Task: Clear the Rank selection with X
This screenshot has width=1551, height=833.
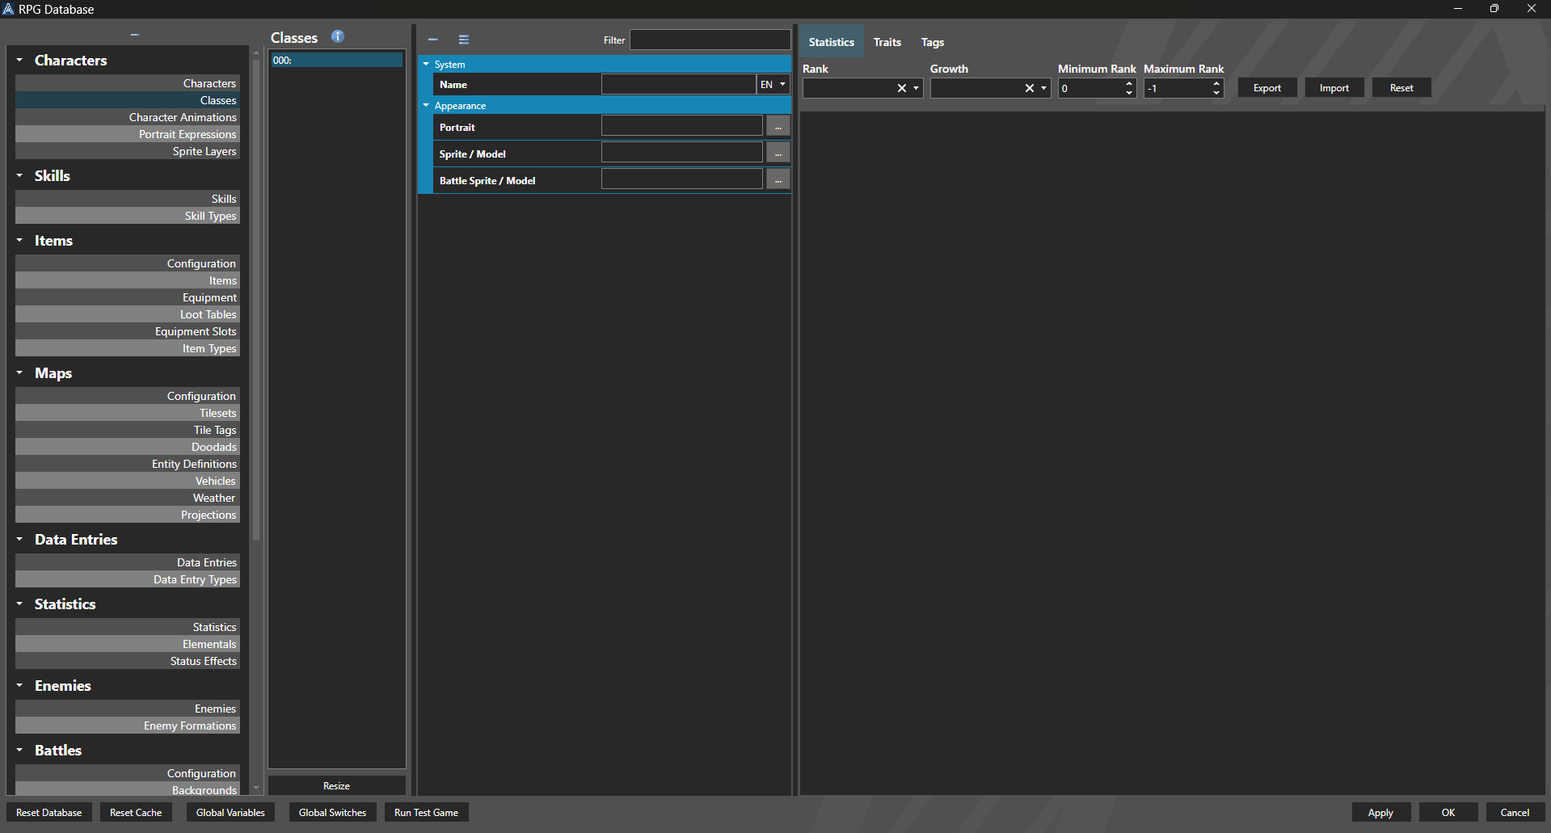Action: coord(902,88)
